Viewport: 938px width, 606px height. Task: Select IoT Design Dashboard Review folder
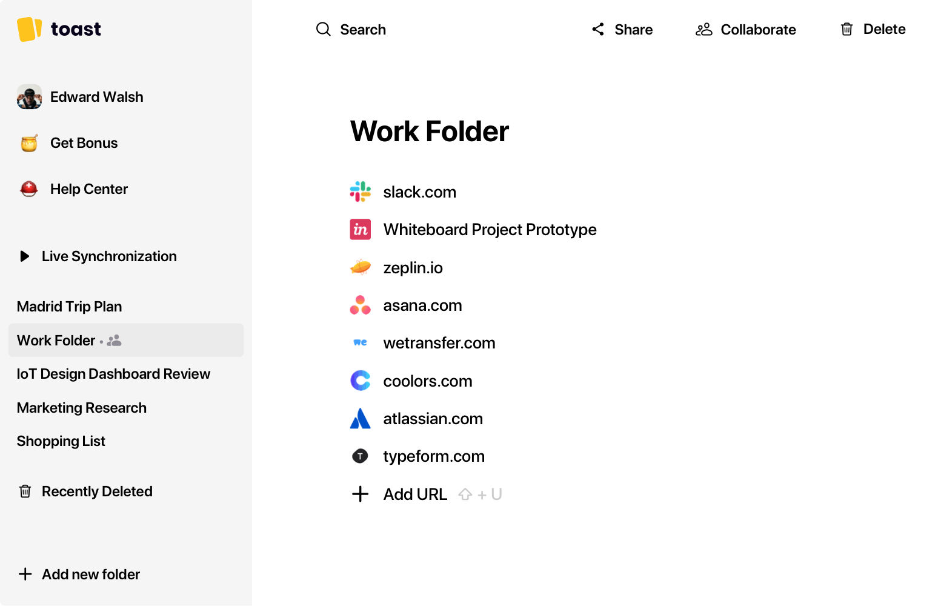[113, 374]
